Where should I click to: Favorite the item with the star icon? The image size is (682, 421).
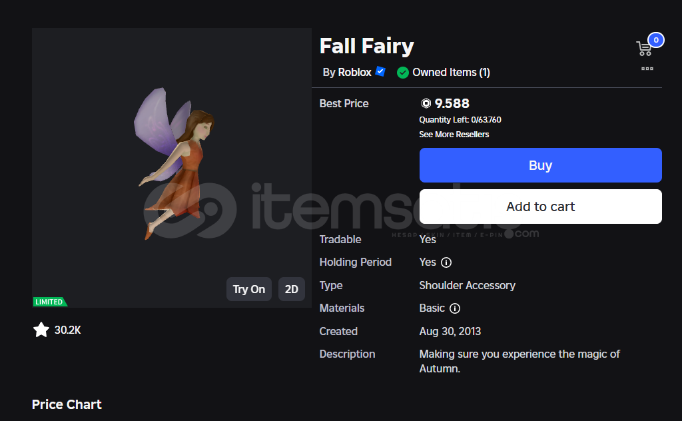[41, 330]
